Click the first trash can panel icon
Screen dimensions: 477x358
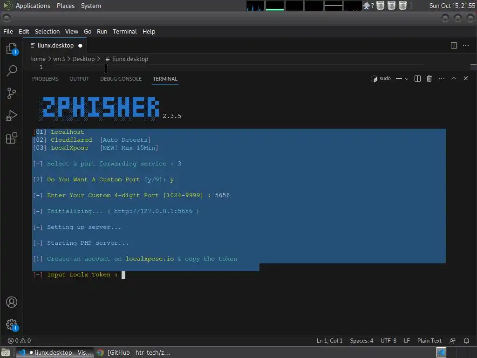pos(380,6)
